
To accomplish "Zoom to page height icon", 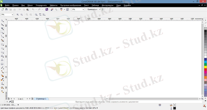I will coord(44,15).
